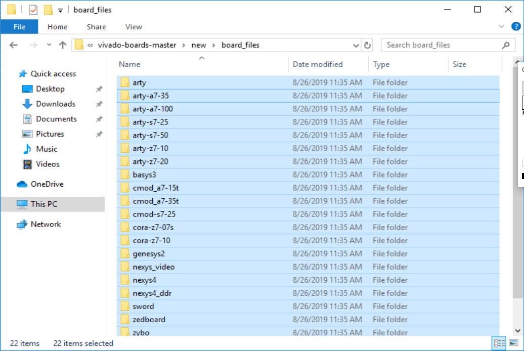Sort by the Type column header

(x=408, y=65)
